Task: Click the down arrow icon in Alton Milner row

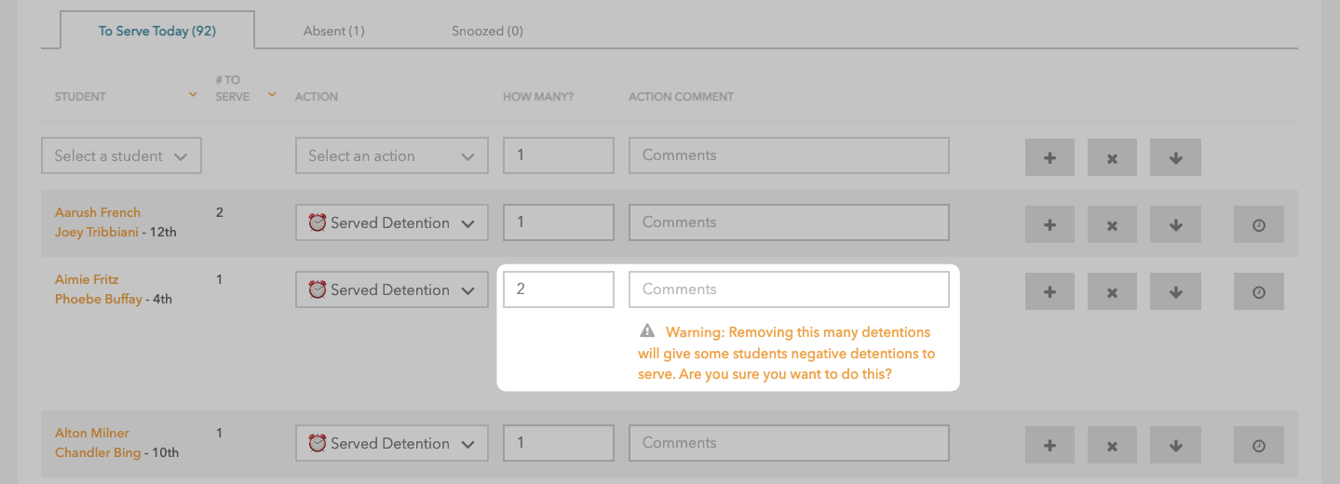Action: click(1175, 445)
